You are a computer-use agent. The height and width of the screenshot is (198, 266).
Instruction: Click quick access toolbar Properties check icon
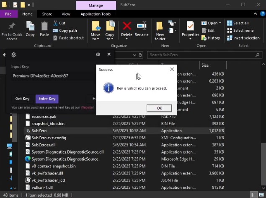coord(15,5)
